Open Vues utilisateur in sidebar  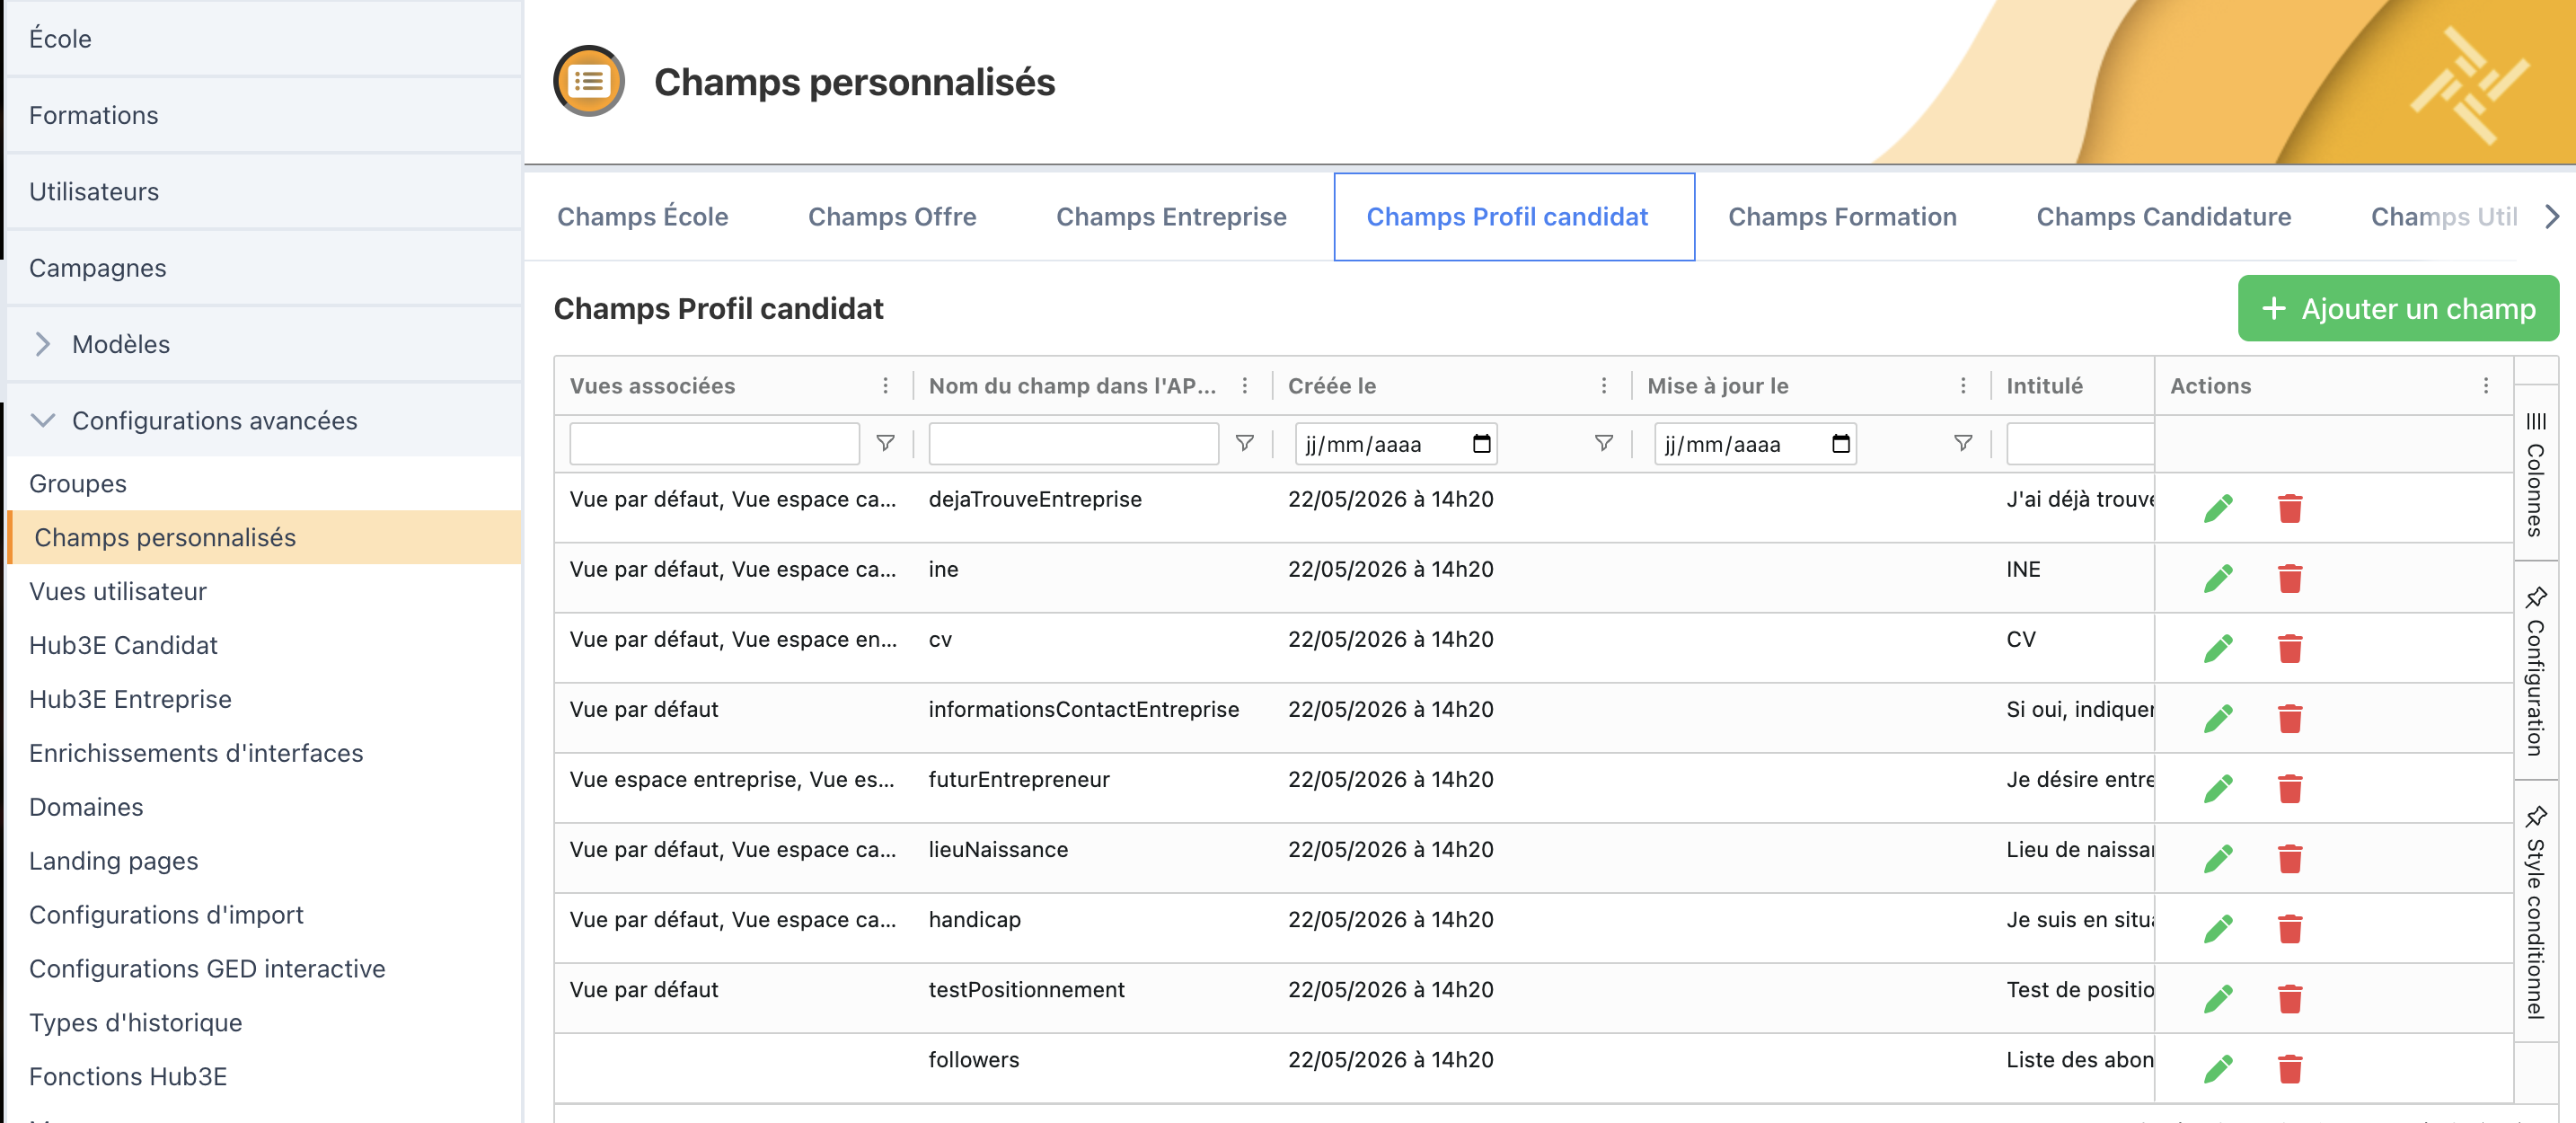263,591
